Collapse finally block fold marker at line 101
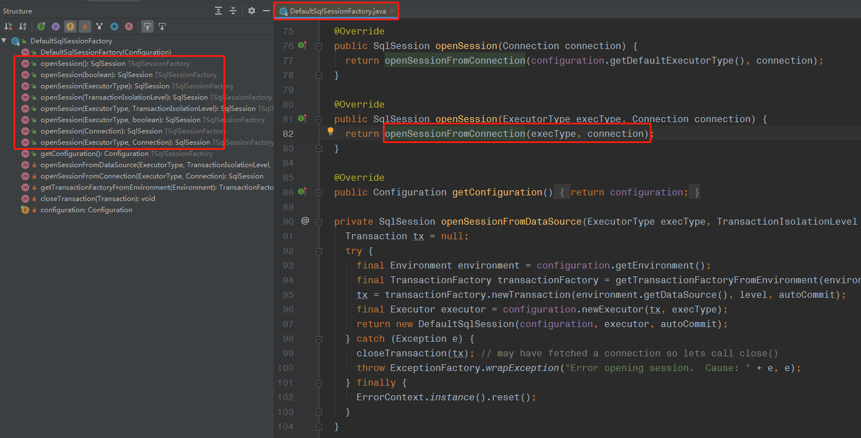The image size is (861, 438). (x=319, y=383)
